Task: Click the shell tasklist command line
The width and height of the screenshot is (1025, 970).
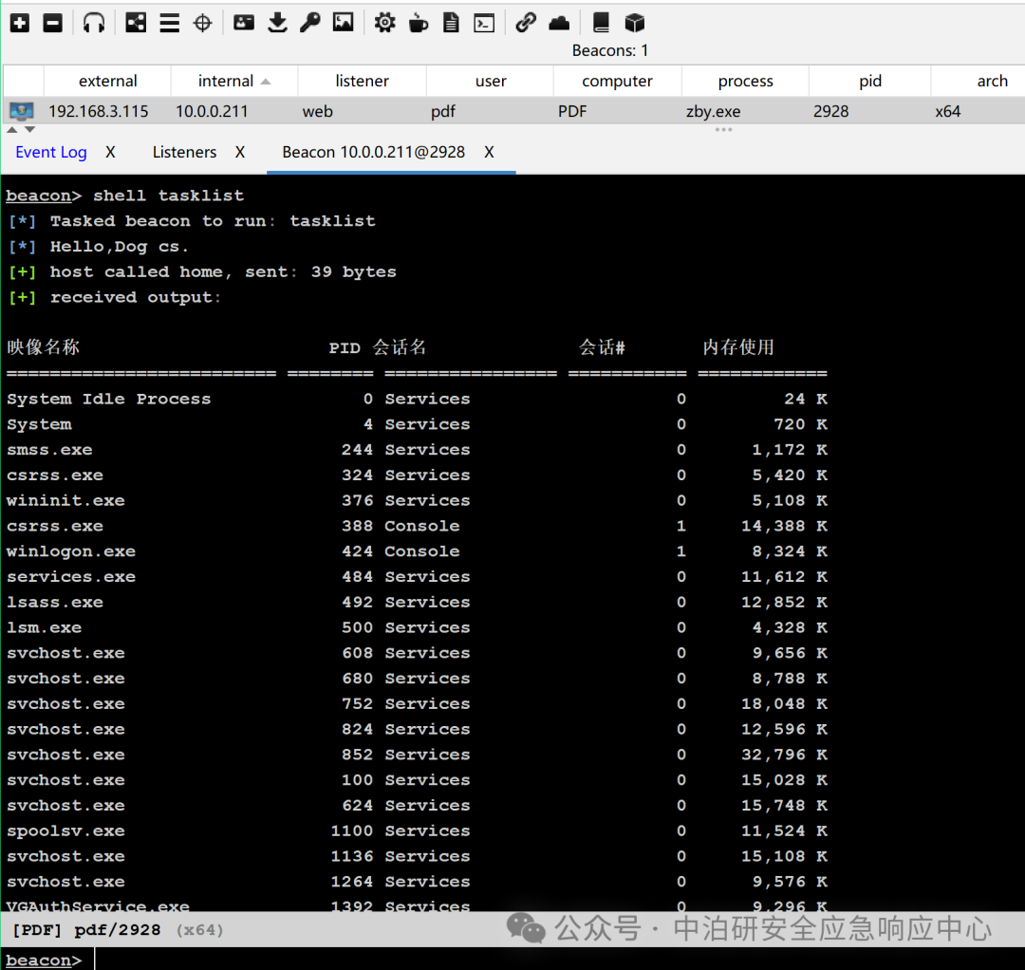Action: pos(125,196)
